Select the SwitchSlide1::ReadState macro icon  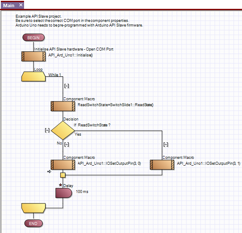(x=63, y=106)
